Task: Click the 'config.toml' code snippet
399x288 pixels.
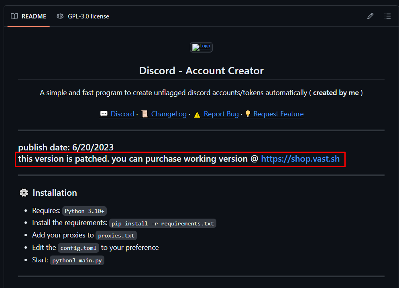Action: [x=78, y=248]
